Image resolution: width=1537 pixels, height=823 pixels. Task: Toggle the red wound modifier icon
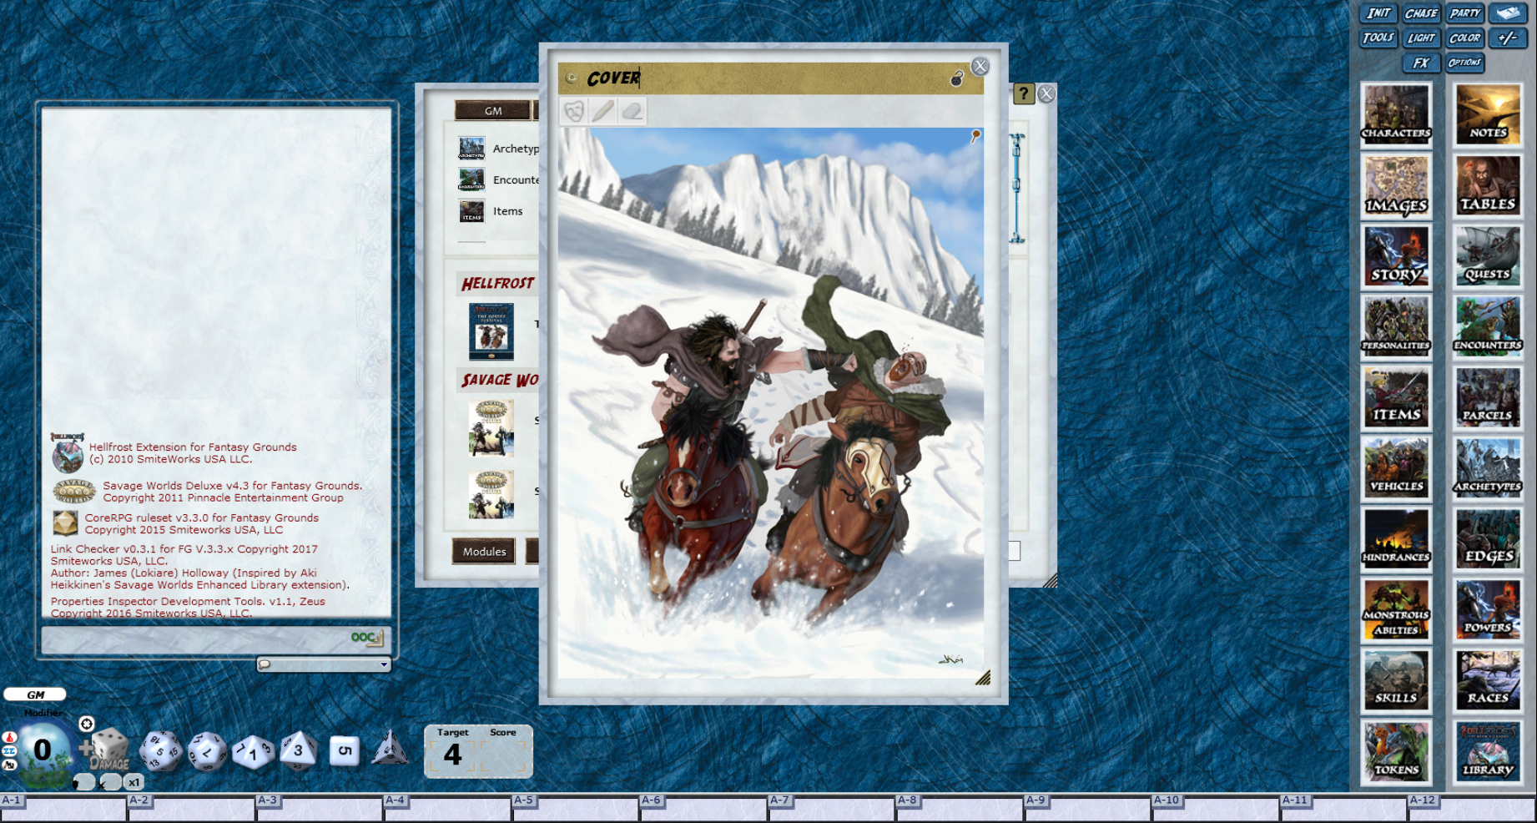(x=9, y=737)
